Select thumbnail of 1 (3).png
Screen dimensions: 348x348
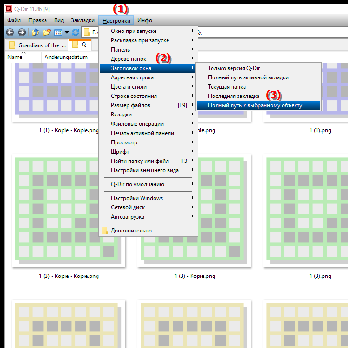click(x=305, y=211)
